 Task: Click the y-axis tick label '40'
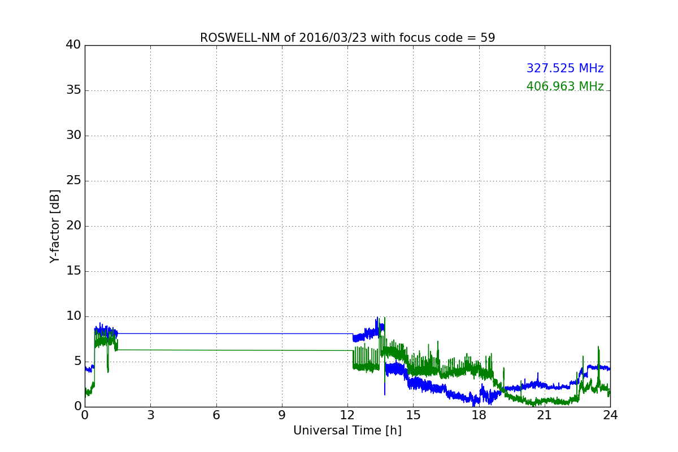coord(73,45)
